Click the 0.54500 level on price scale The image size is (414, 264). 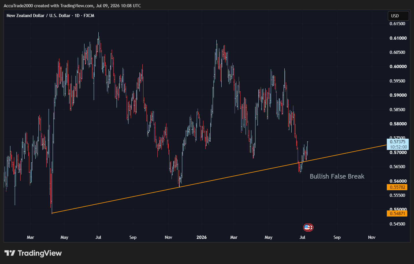click(x=398, y=224)
